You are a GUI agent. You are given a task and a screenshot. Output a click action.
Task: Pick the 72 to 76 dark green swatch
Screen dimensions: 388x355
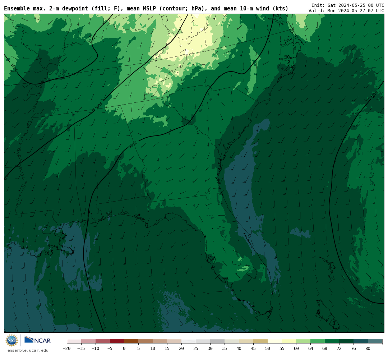pyautogui.click(x=347, y=341)
